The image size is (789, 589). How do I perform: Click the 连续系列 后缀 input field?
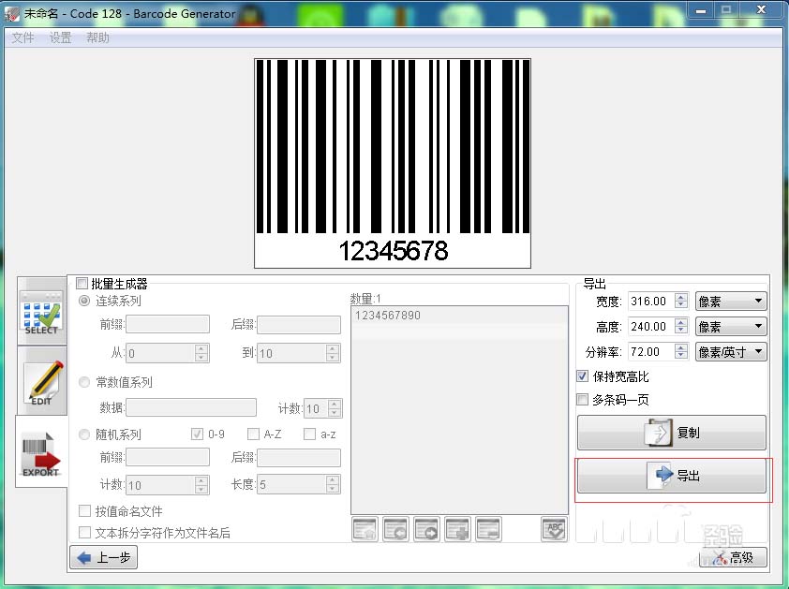coord(299,324)
